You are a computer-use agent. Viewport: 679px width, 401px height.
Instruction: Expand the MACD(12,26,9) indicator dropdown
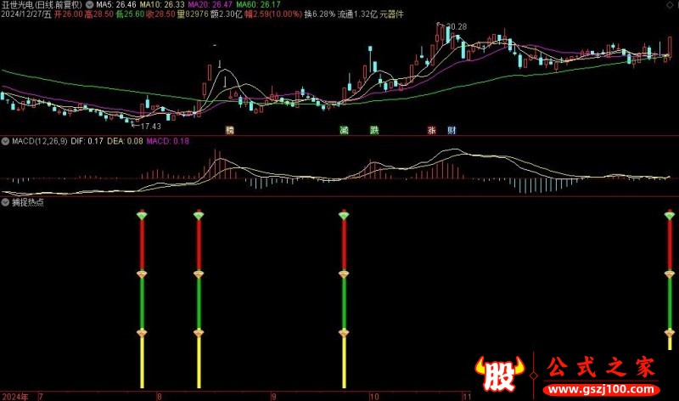(x=5, y=141)
